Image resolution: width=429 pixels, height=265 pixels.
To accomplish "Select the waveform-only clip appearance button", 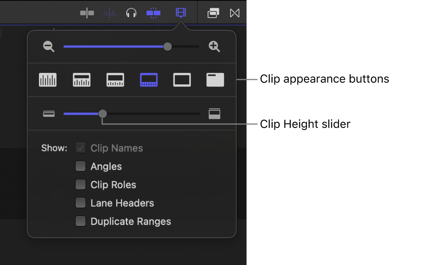I will (x=48, y=80).
